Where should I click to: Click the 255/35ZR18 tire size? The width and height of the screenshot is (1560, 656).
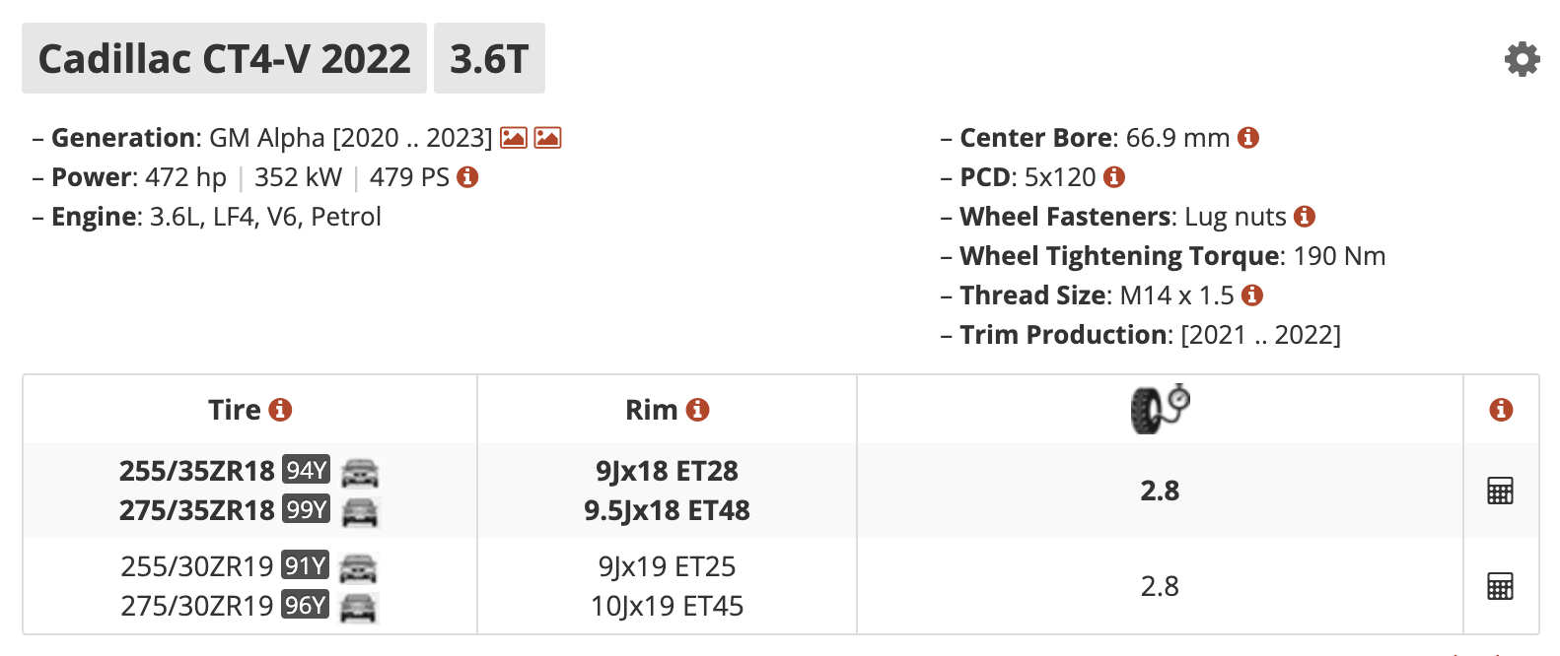197,471
